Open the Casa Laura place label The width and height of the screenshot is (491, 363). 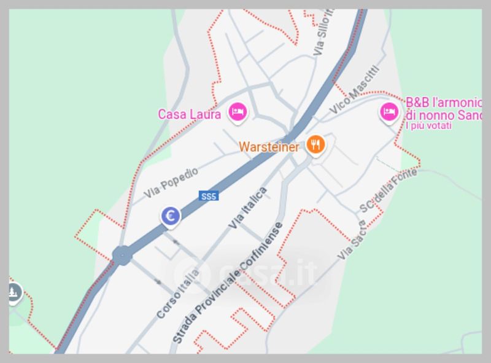pyautogui.click(x=190, y=114)
